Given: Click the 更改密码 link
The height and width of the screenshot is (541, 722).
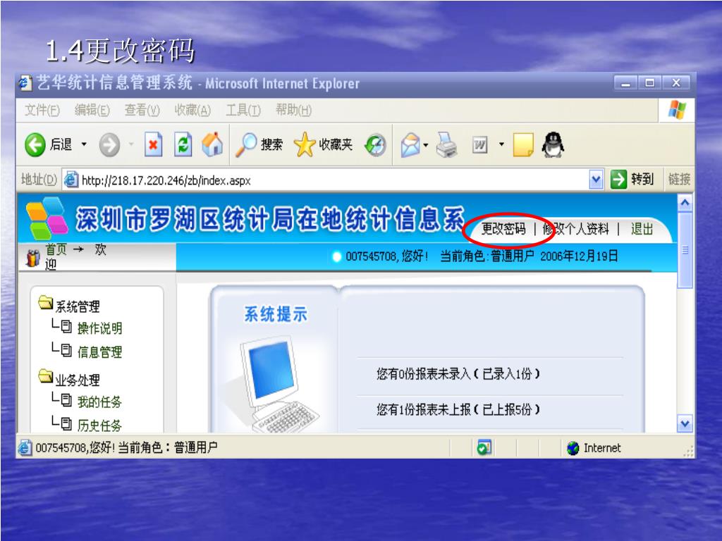Looking at the screenshot, I should pos(503,229).
